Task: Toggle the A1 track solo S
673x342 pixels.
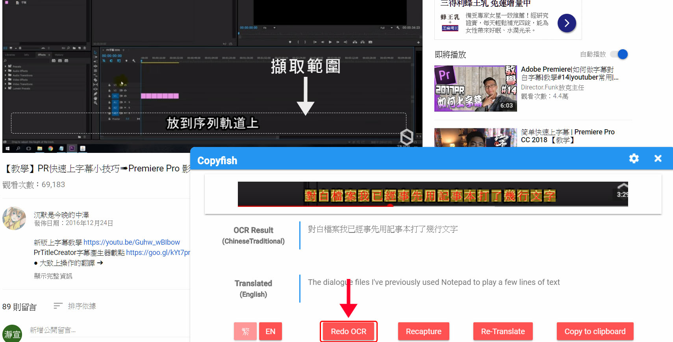Action: pyautogui.click(x=129, y=102)
